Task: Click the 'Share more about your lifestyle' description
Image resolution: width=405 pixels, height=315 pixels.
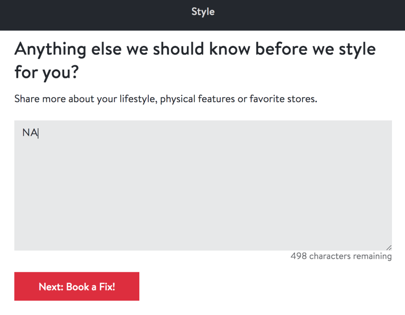Action: click(x=165, y=99)
